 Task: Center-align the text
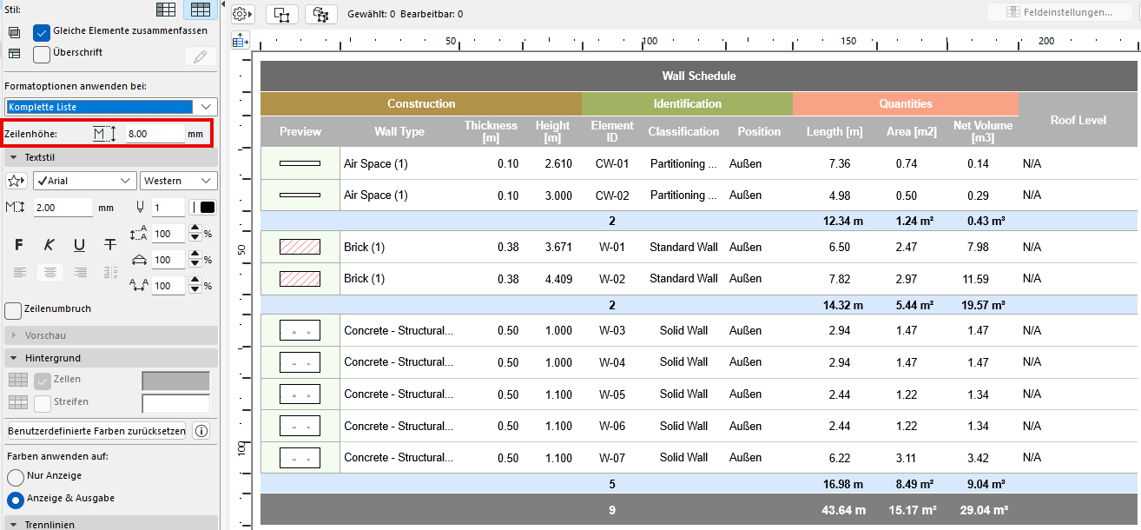49,273
